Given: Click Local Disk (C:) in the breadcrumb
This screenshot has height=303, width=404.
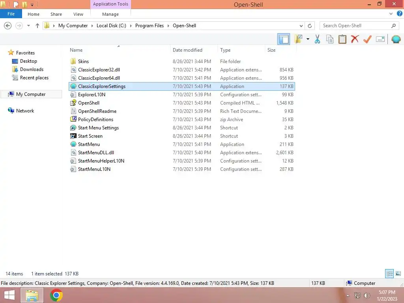Looking at the screenshot, I should [x=111, y=26].
